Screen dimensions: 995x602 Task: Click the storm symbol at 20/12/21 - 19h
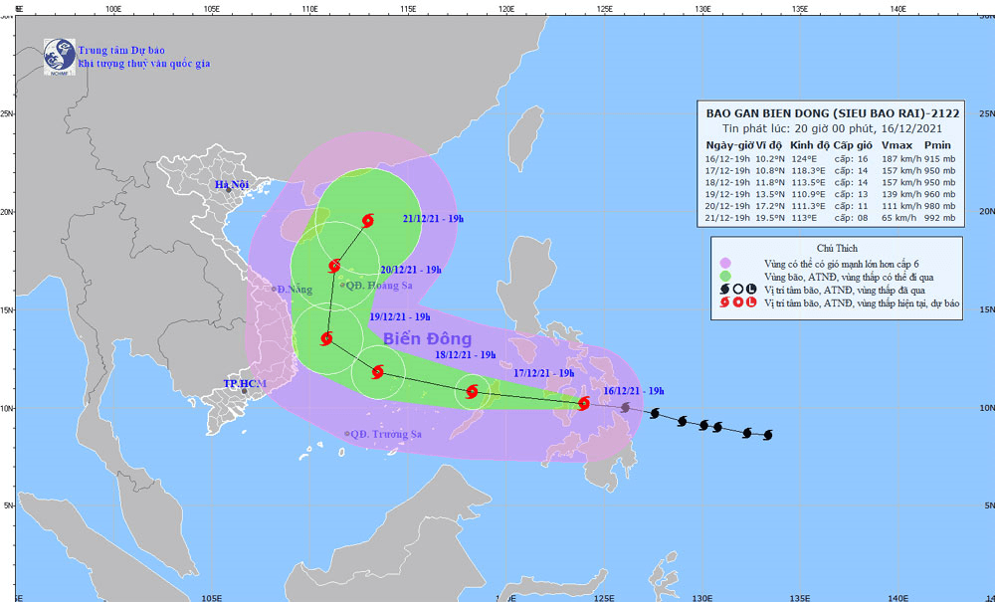(334, 266)
